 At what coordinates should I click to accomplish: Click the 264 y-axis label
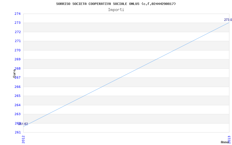click(x=18, y=105)
